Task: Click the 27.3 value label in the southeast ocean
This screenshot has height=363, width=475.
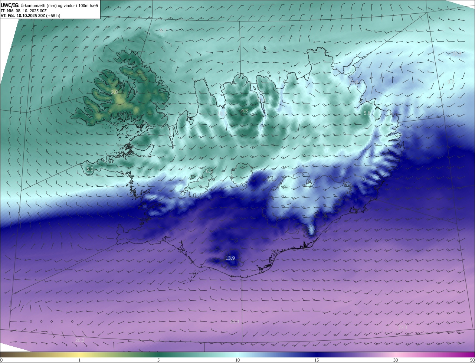Action: click(403, 327)
